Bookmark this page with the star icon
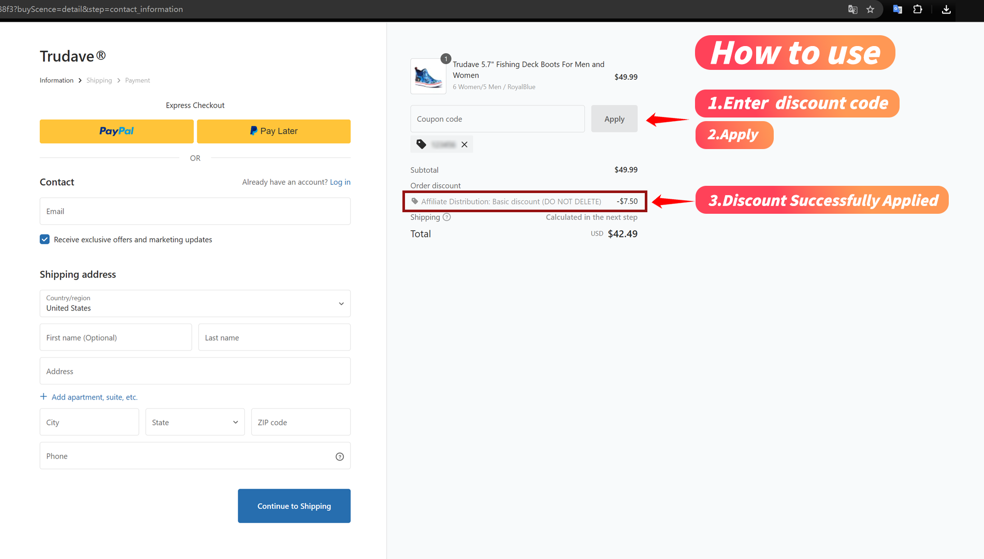 [870, 9]
